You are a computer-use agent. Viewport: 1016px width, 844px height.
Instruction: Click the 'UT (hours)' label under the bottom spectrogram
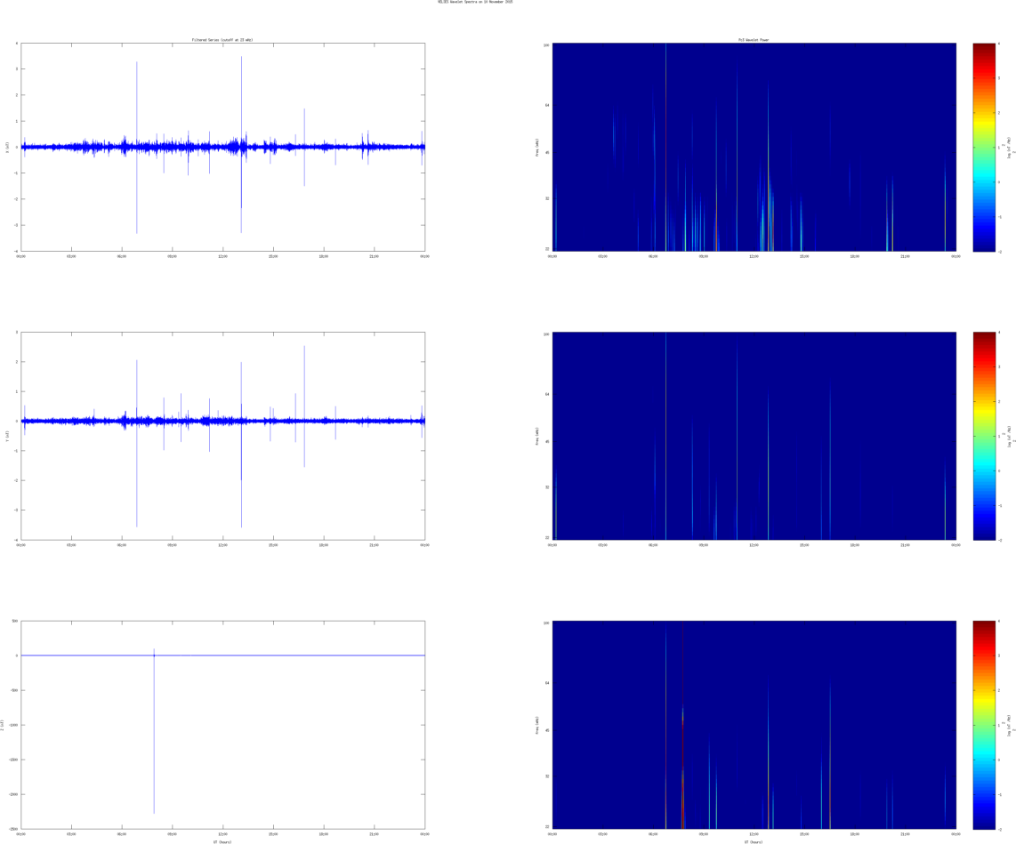(754, 842)
